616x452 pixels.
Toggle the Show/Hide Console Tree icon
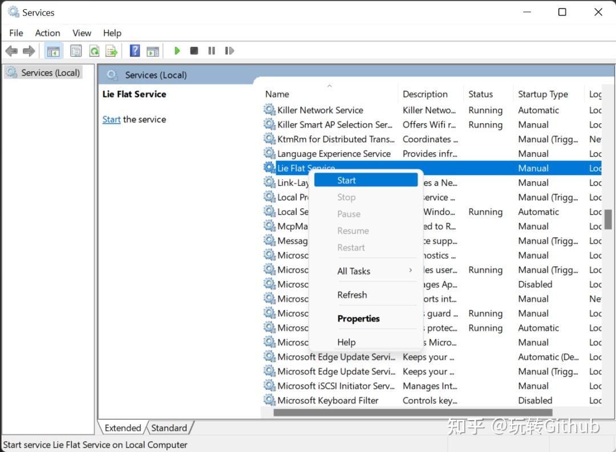pos(53,51)
